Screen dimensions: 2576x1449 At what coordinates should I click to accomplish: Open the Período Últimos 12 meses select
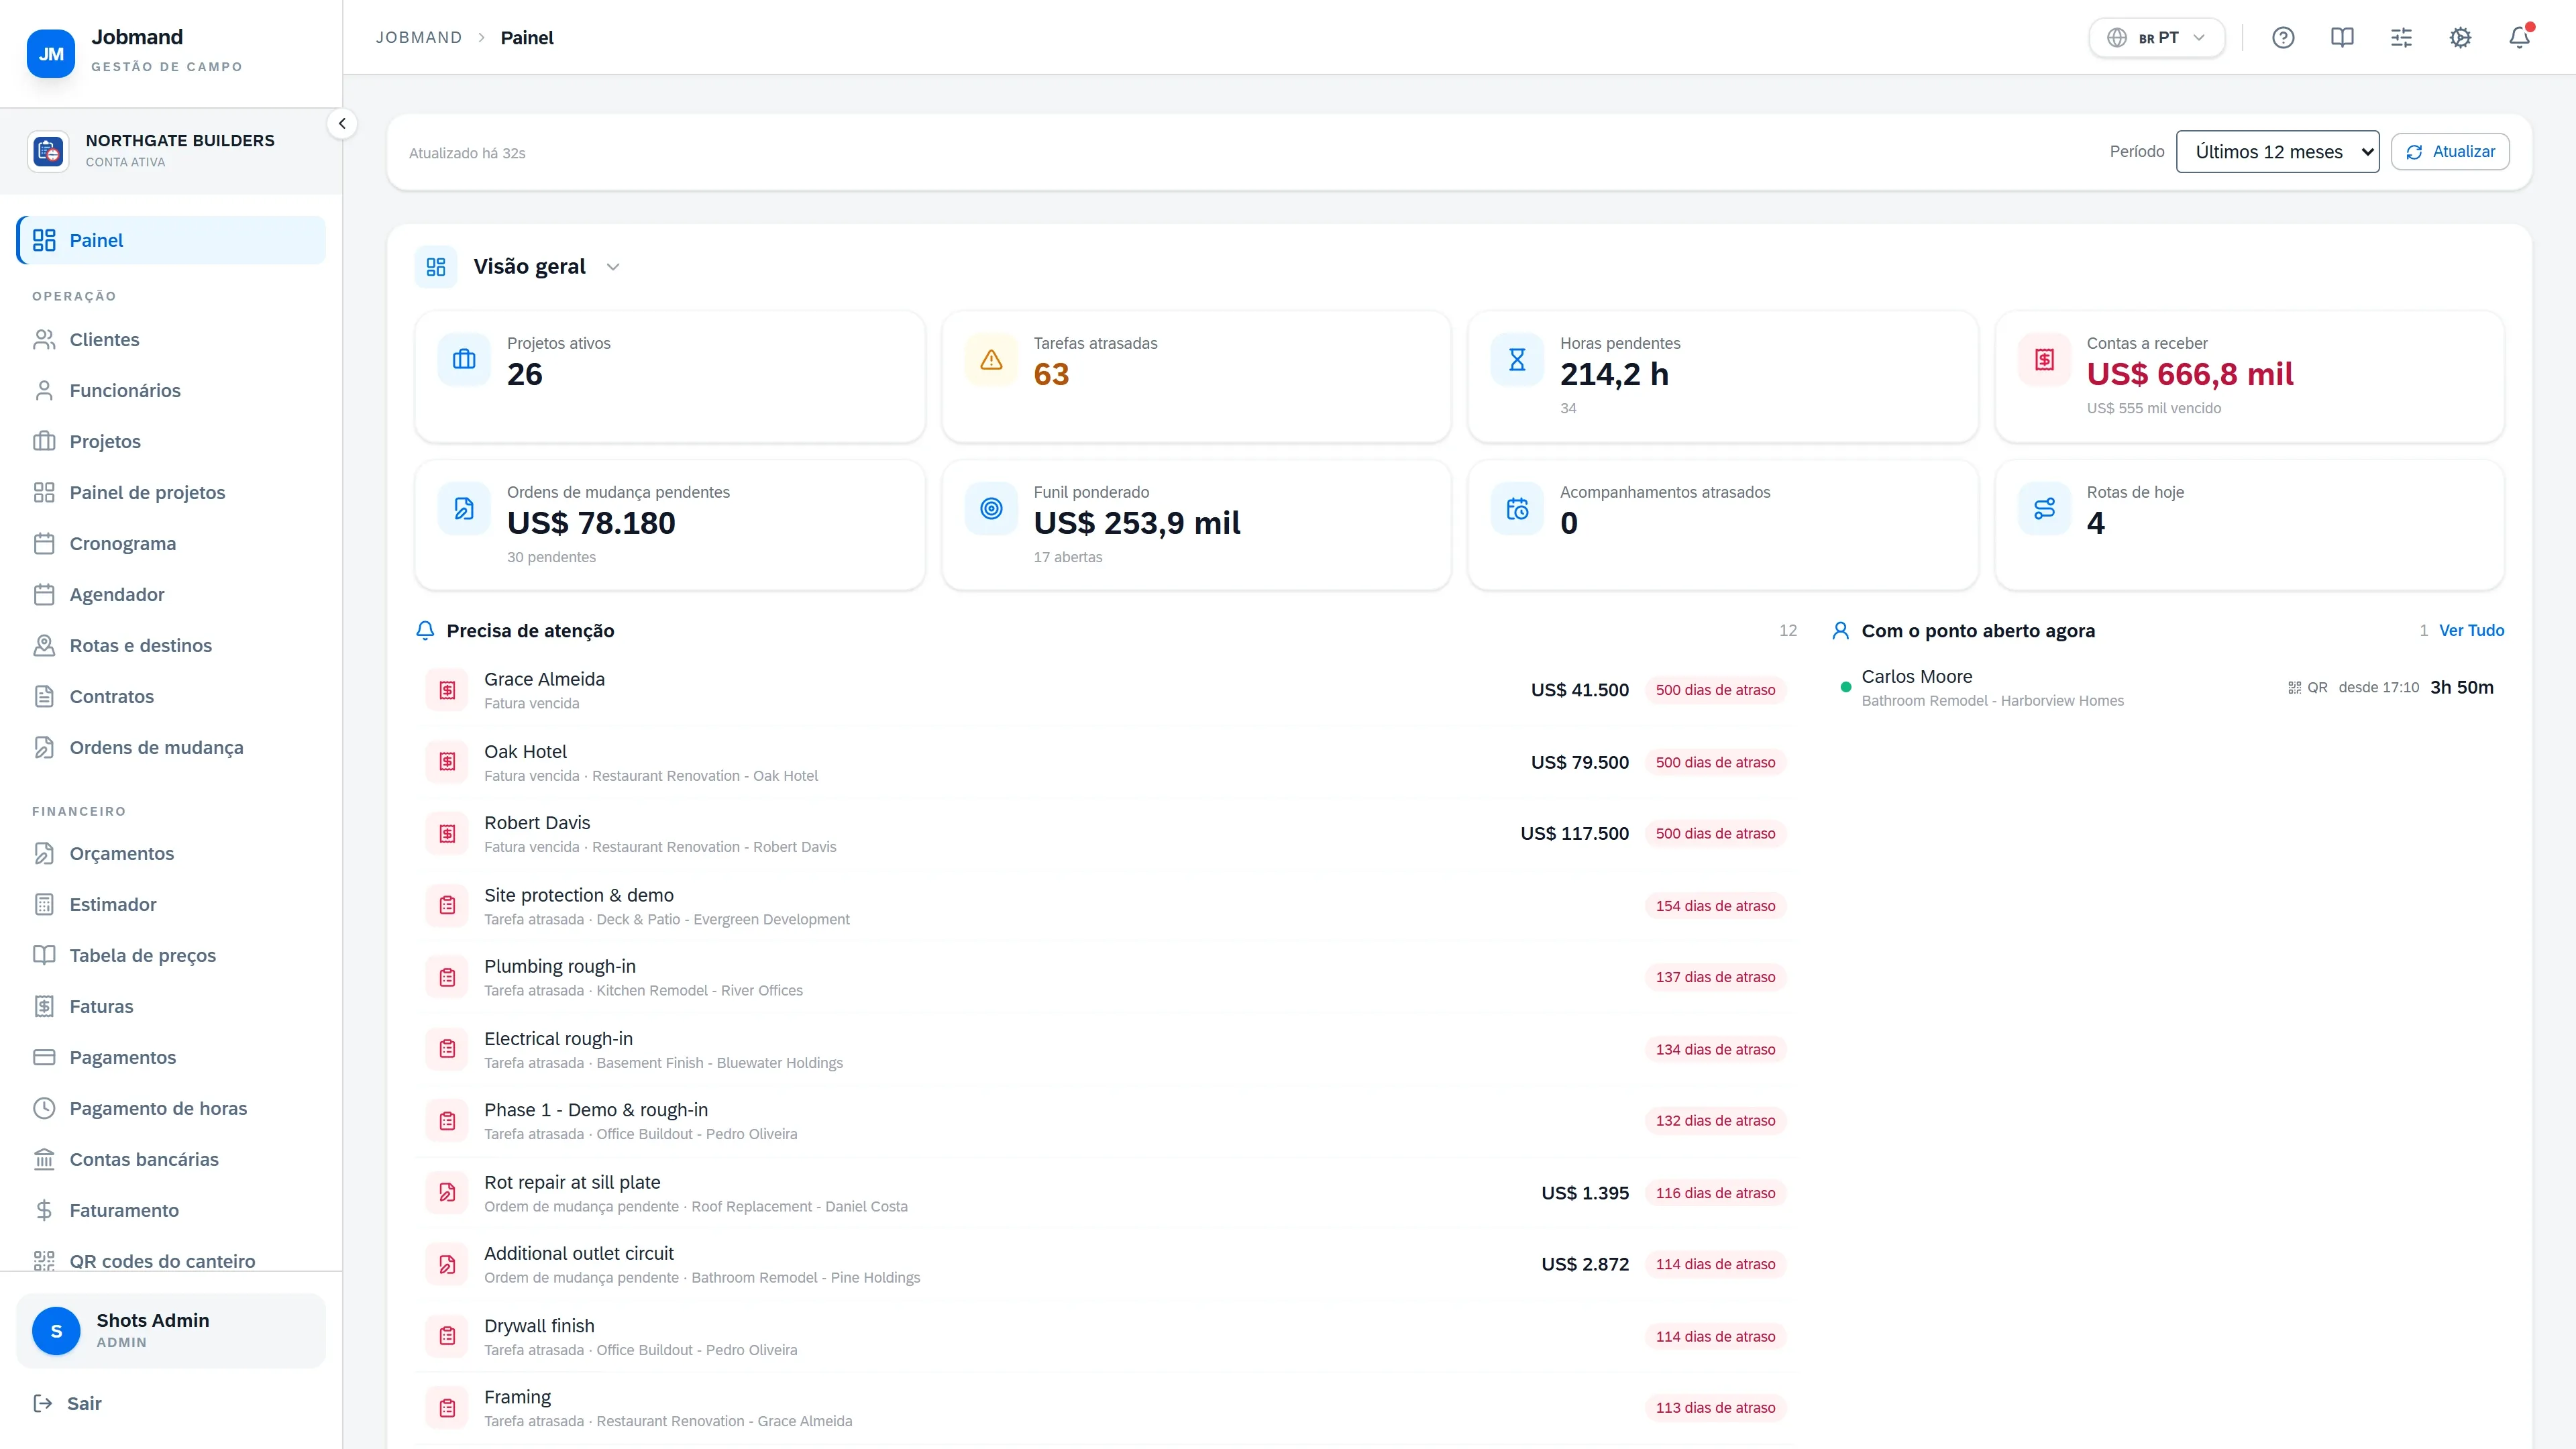(2277, 152)
